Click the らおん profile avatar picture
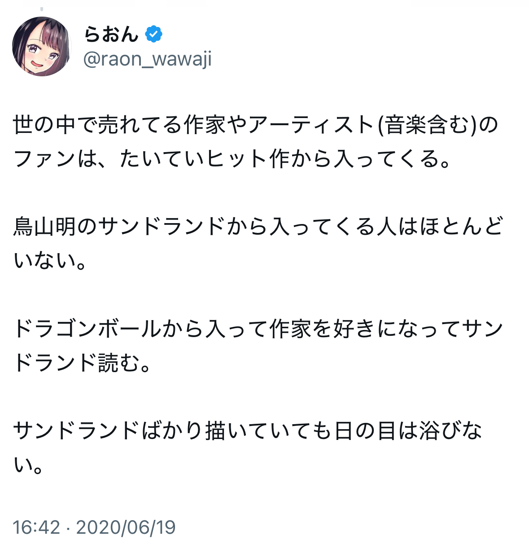Image resolution: width=529 pixels, height=549 pixels. coord(42,46)
